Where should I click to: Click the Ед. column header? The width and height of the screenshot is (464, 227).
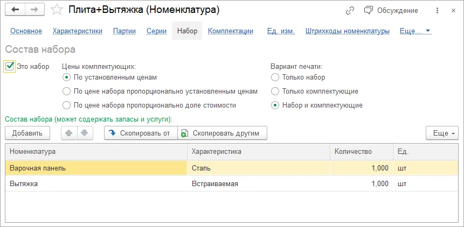426,152
